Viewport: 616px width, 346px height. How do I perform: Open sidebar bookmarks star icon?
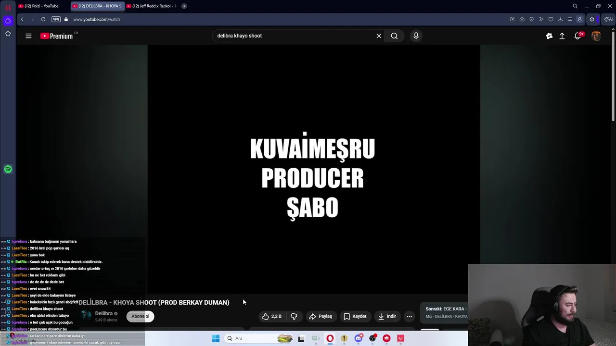pos(8,34)
